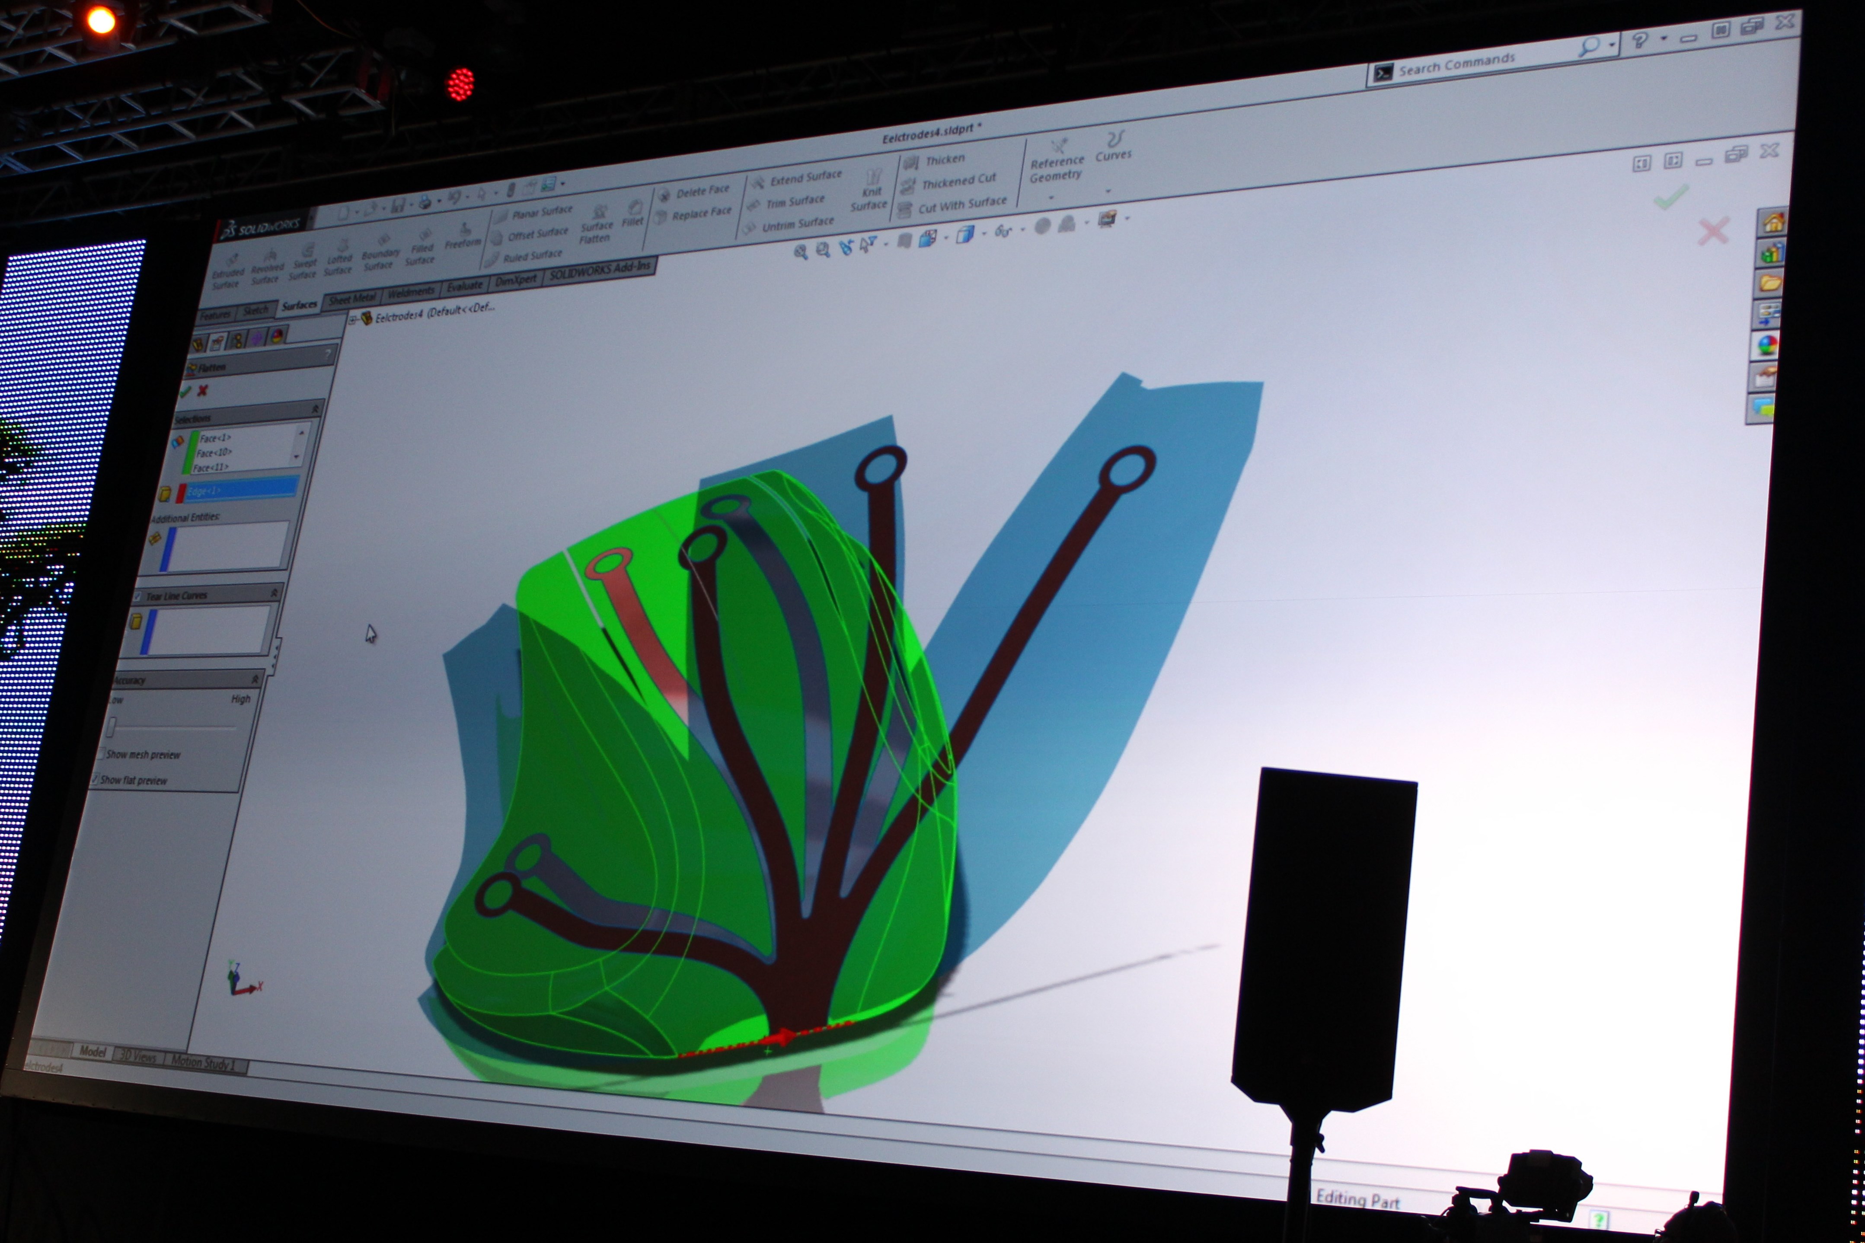Collapse the Selections section chevron

pos(316,408)
